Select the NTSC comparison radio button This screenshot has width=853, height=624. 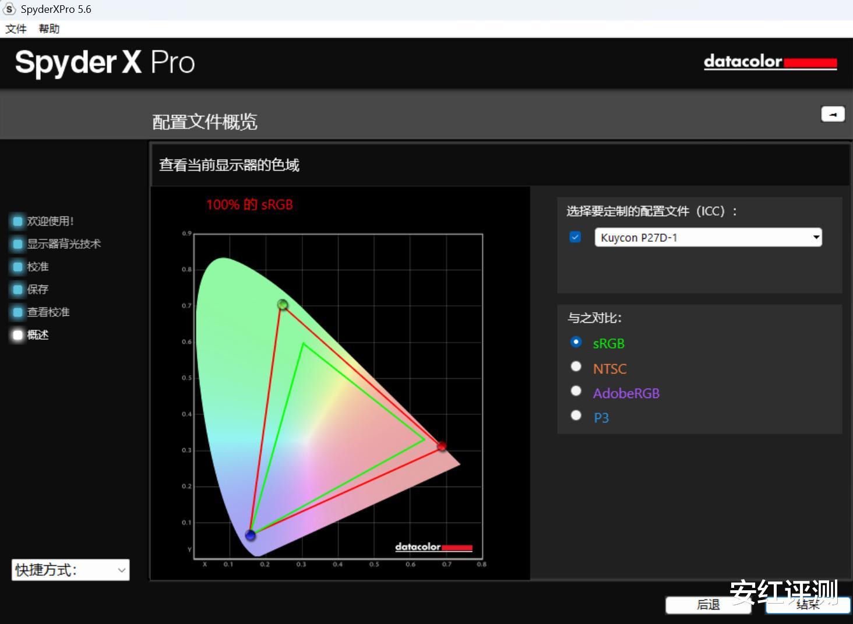(576, 366)
